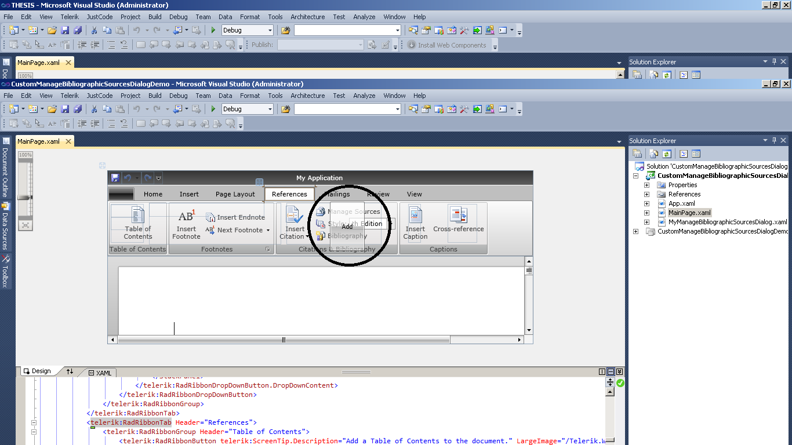Select View tab in designer ribbon
The width and height of the screenshot is (792, 445).
tap(415, 194)
